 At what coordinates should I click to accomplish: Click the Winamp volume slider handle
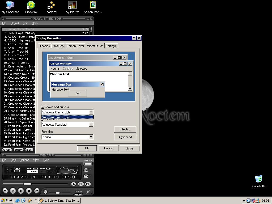tap(58, 193)
